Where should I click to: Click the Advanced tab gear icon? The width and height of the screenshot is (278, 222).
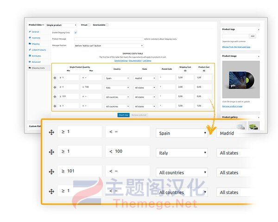30,62
